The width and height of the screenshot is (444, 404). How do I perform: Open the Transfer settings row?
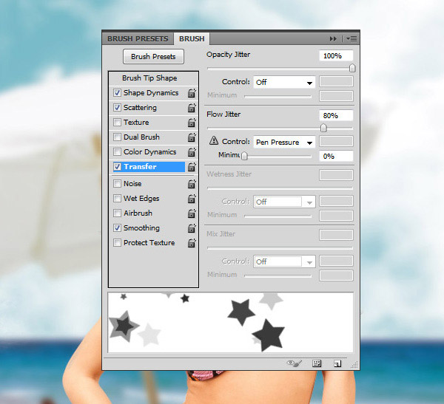(x=149, y=166)
